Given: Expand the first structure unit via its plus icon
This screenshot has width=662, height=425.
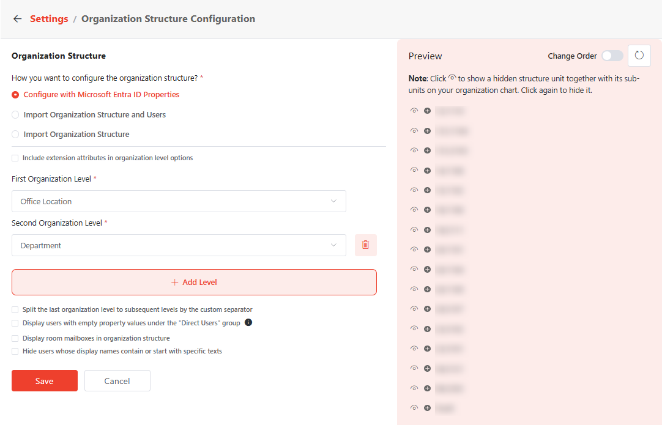Looking at the screenshot, I should click(427, 111).
